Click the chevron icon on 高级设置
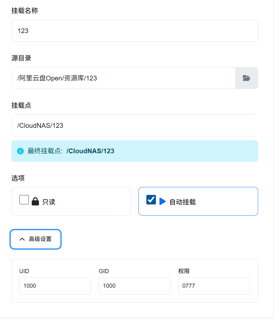 tap(22, 239)
